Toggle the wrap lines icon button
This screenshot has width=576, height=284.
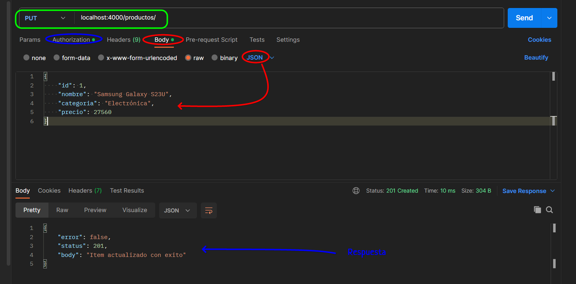click(209, 210)
